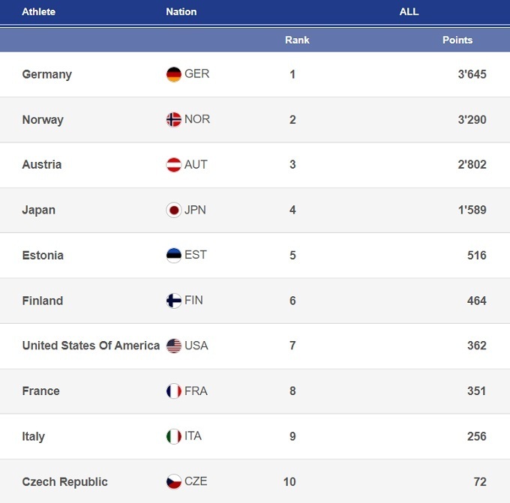Click the Japan flag icon
Screen dimensions: 510x503
[x=174, y=210]
